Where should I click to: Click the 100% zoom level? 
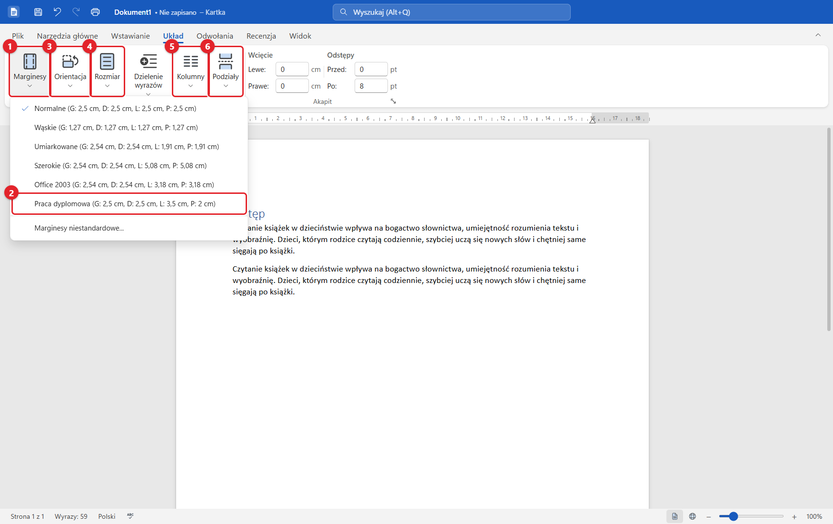pyautogui.click(x=814, y=516)
